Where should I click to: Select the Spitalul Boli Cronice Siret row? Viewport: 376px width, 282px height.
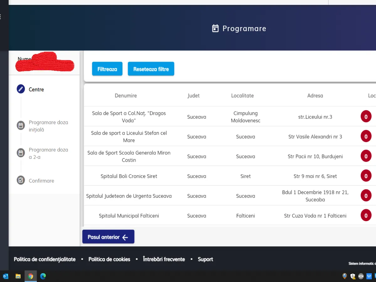point(129,176)
